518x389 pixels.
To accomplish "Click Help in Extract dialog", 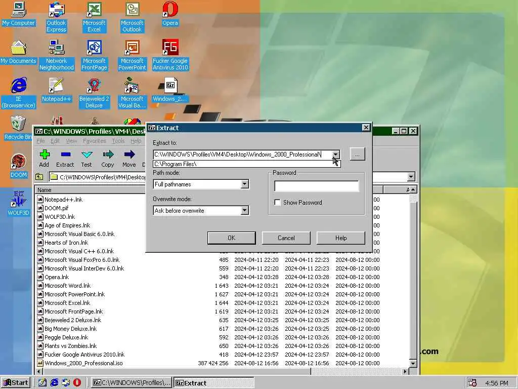I will coord(341,238).
